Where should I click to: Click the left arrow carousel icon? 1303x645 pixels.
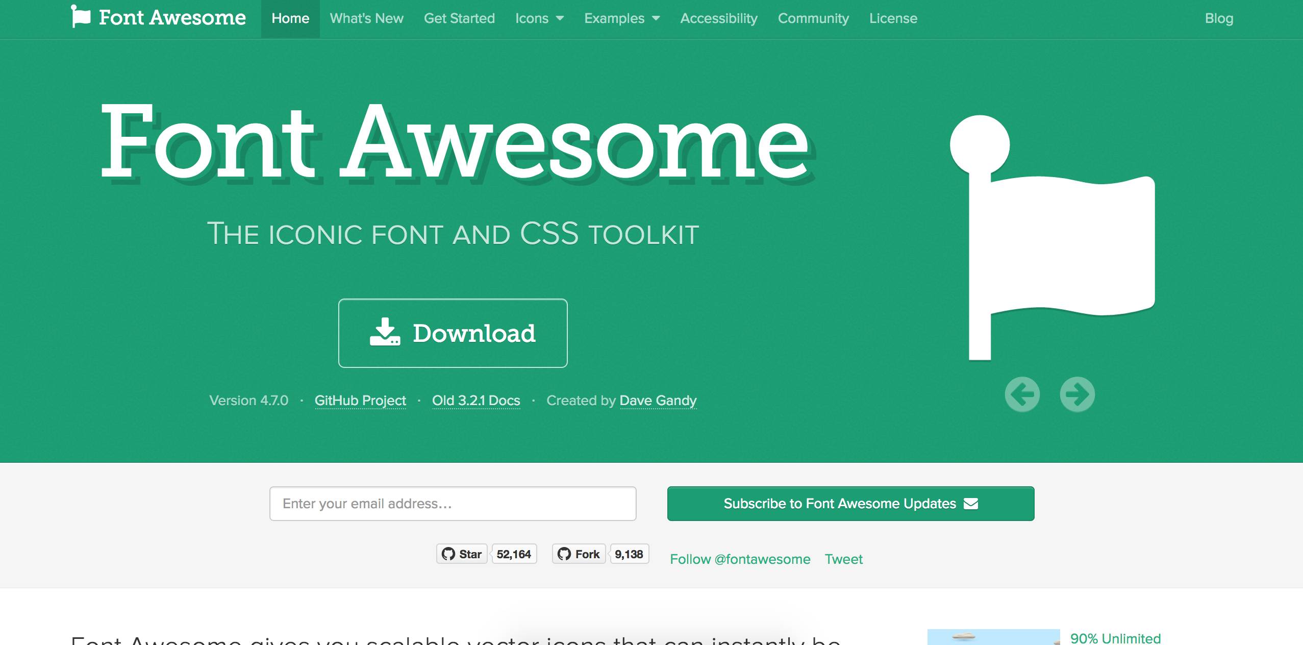(x=1022, y=394)
